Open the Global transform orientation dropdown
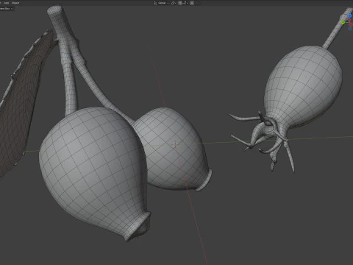 (x=161, y=3)
